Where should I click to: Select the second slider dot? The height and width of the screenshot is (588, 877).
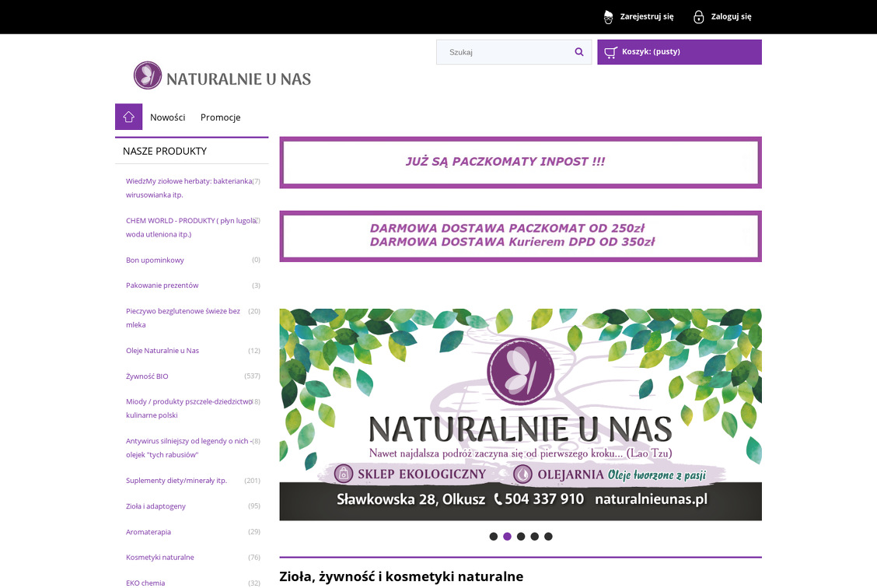[x=507, y=537]
